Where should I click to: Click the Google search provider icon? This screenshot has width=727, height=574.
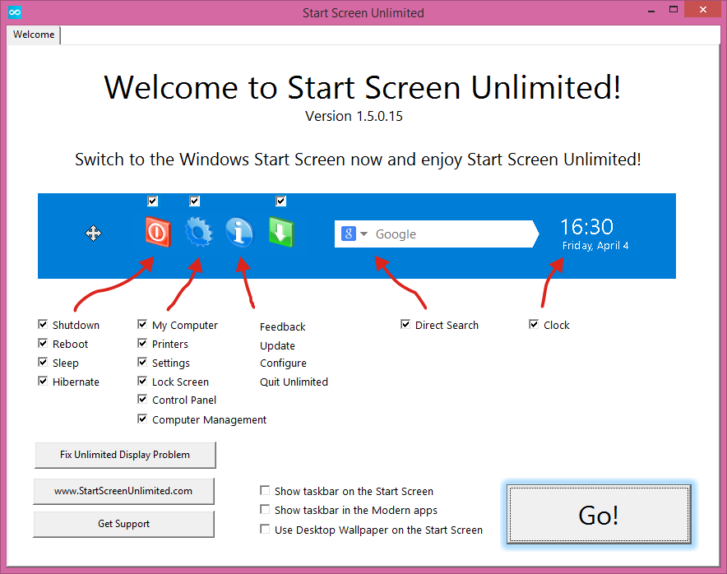tap(348, 234)
